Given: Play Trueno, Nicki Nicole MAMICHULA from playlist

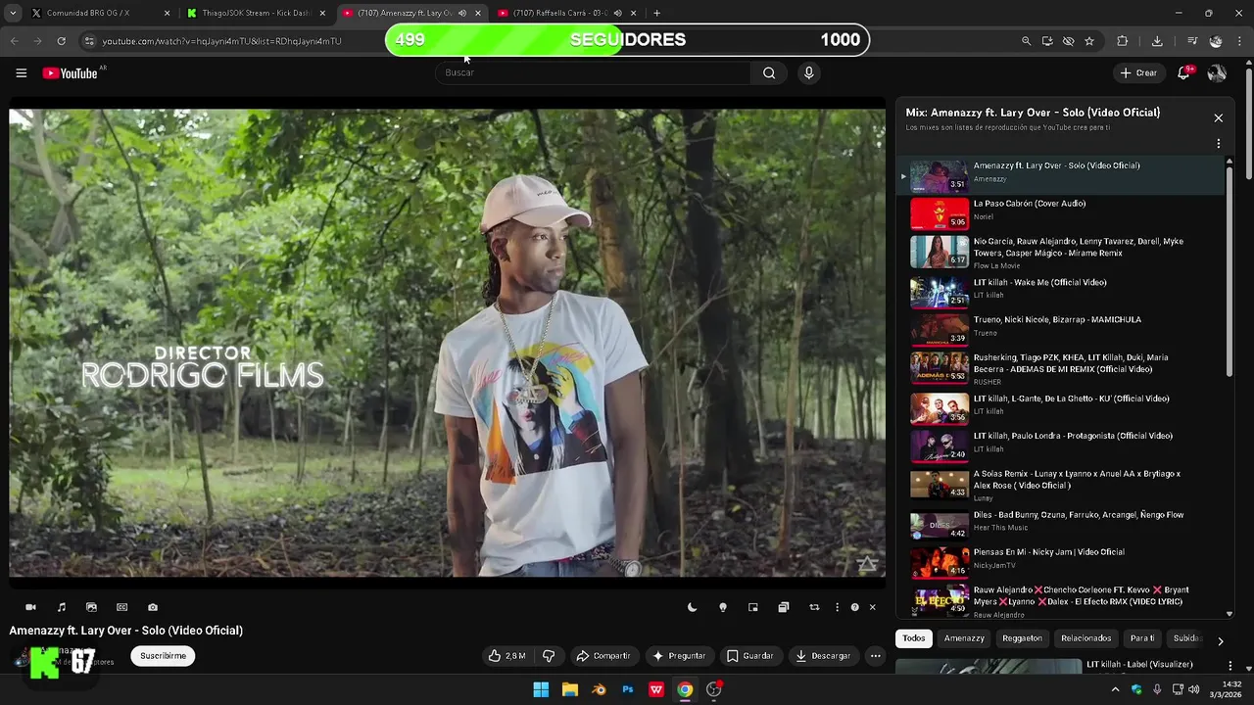Looking at the screenshot, I should point(1061,329).
